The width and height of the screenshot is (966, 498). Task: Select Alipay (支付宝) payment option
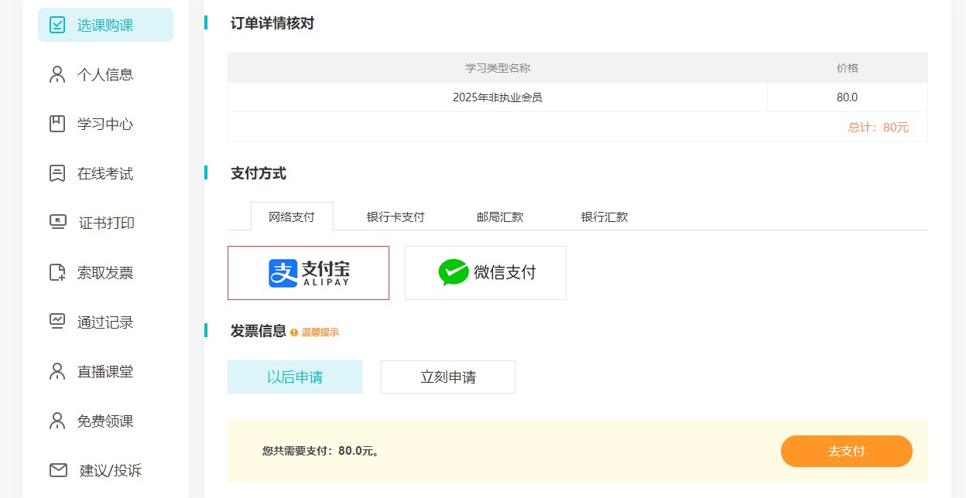click(x=308, y=273)
